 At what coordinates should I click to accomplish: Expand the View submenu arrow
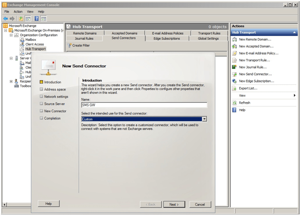(x=295, y=96)
